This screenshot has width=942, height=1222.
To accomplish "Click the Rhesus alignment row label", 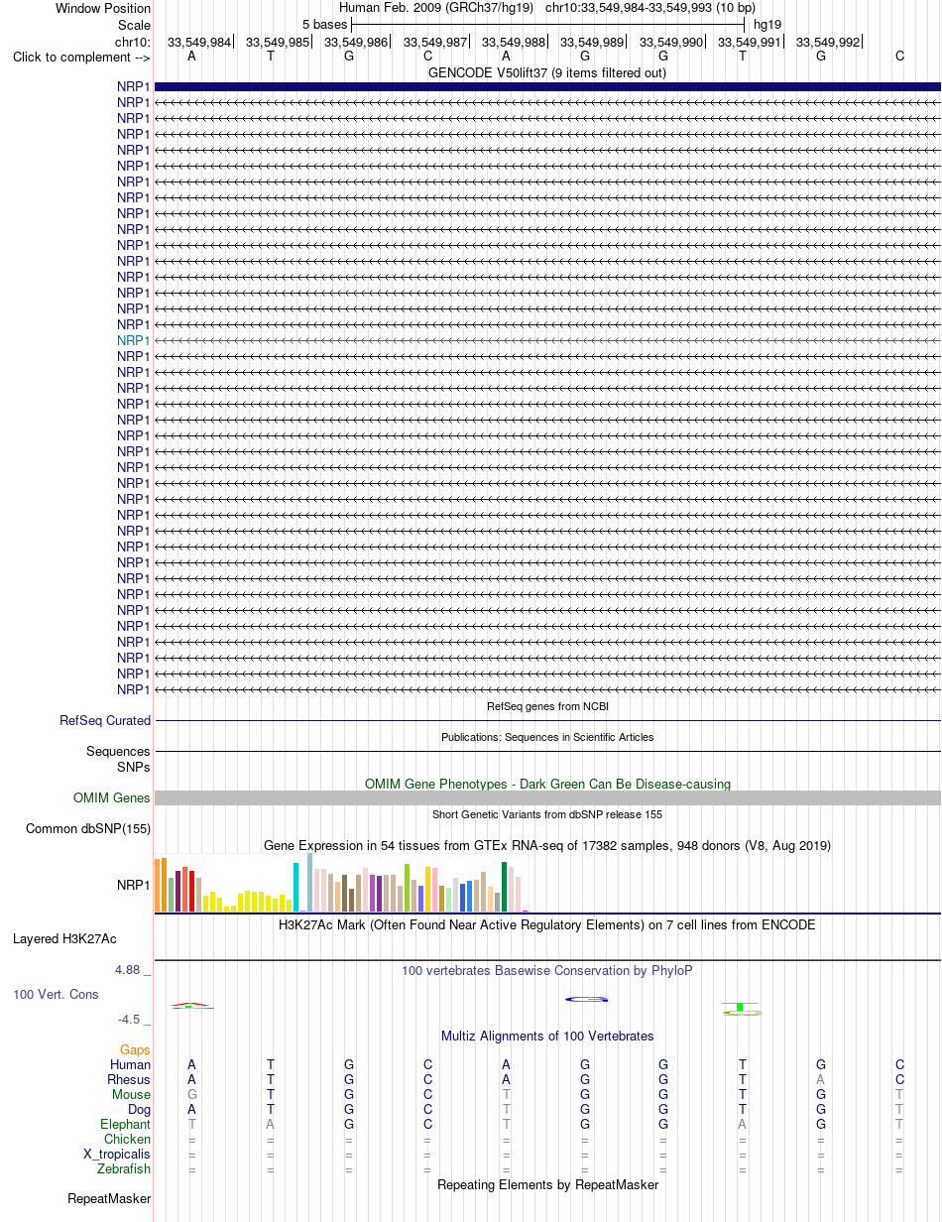I will (x=129, y=1079).
